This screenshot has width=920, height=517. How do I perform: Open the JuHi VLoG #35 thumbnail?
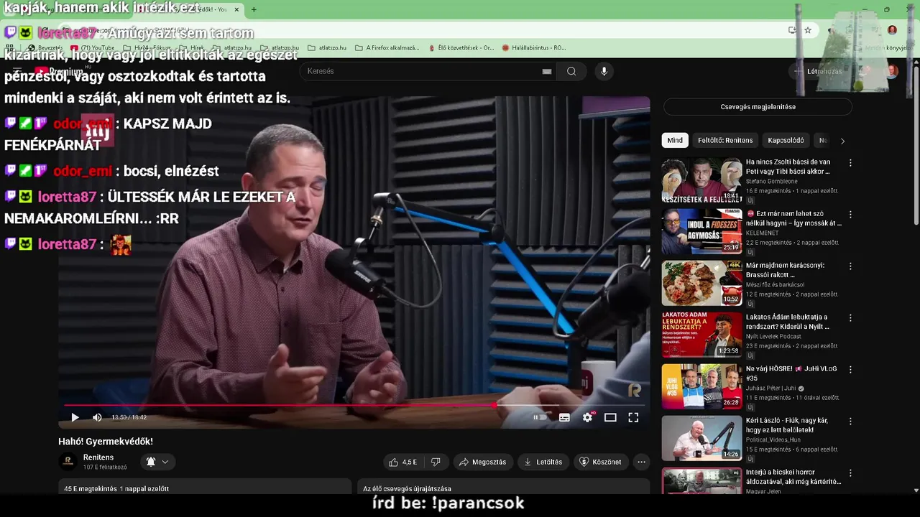(x=701, y=387)
